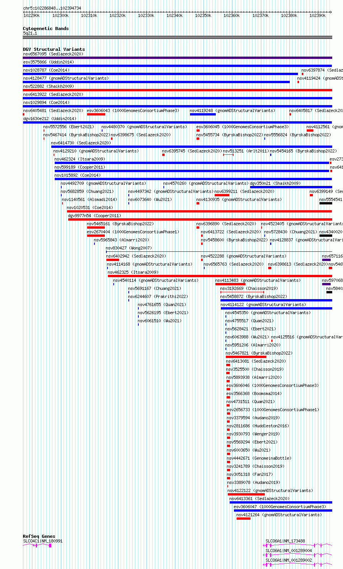Image resolution: width=343 pixels, height=569 pixels.
Task: Click variant label nsv5458872 (ByrskaBishop2022)
Action: pyautogui.click(x=254, y=297)
